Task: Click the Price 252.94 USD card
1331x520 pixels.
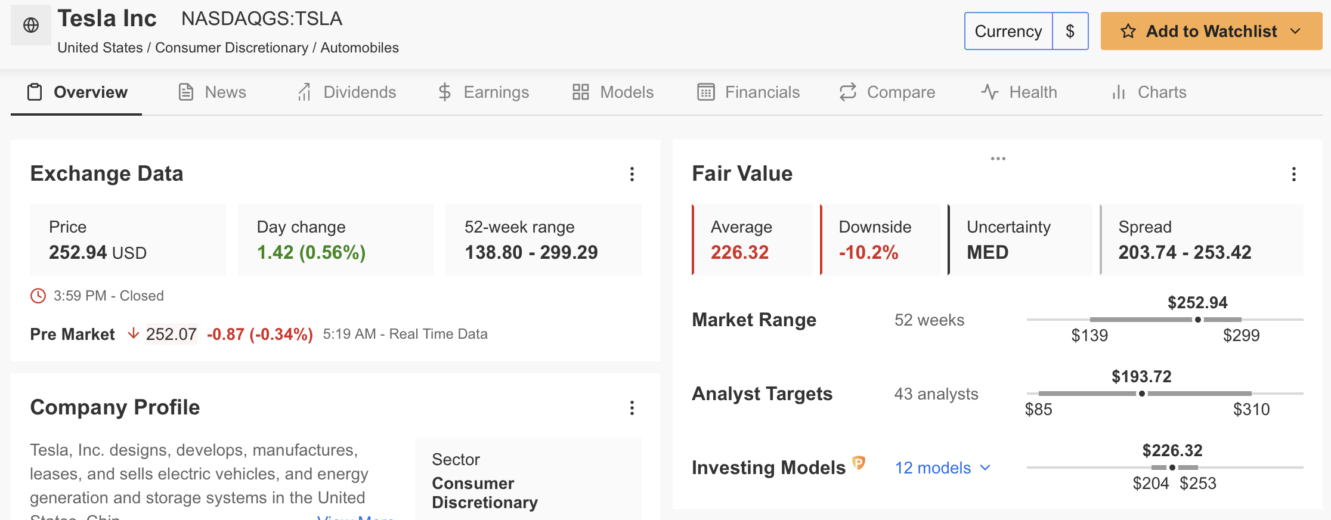Action: click(x=128, y=240)
